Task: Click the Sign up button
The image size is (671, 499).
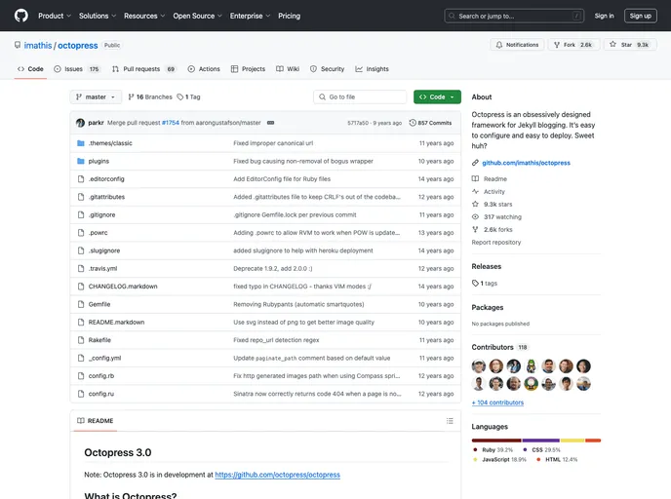Action: tap(640, 16)
